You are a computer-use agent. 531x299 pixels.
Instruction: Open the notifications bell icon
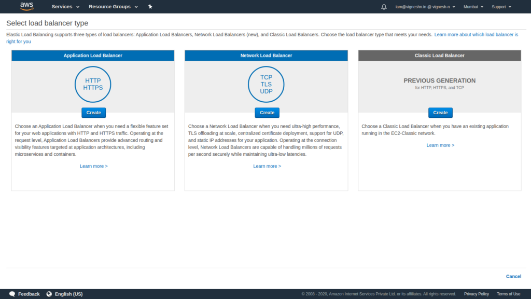tap(384, 7)
